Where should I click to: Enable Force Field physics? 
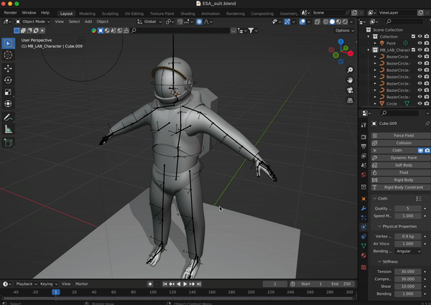click(404, 135)
